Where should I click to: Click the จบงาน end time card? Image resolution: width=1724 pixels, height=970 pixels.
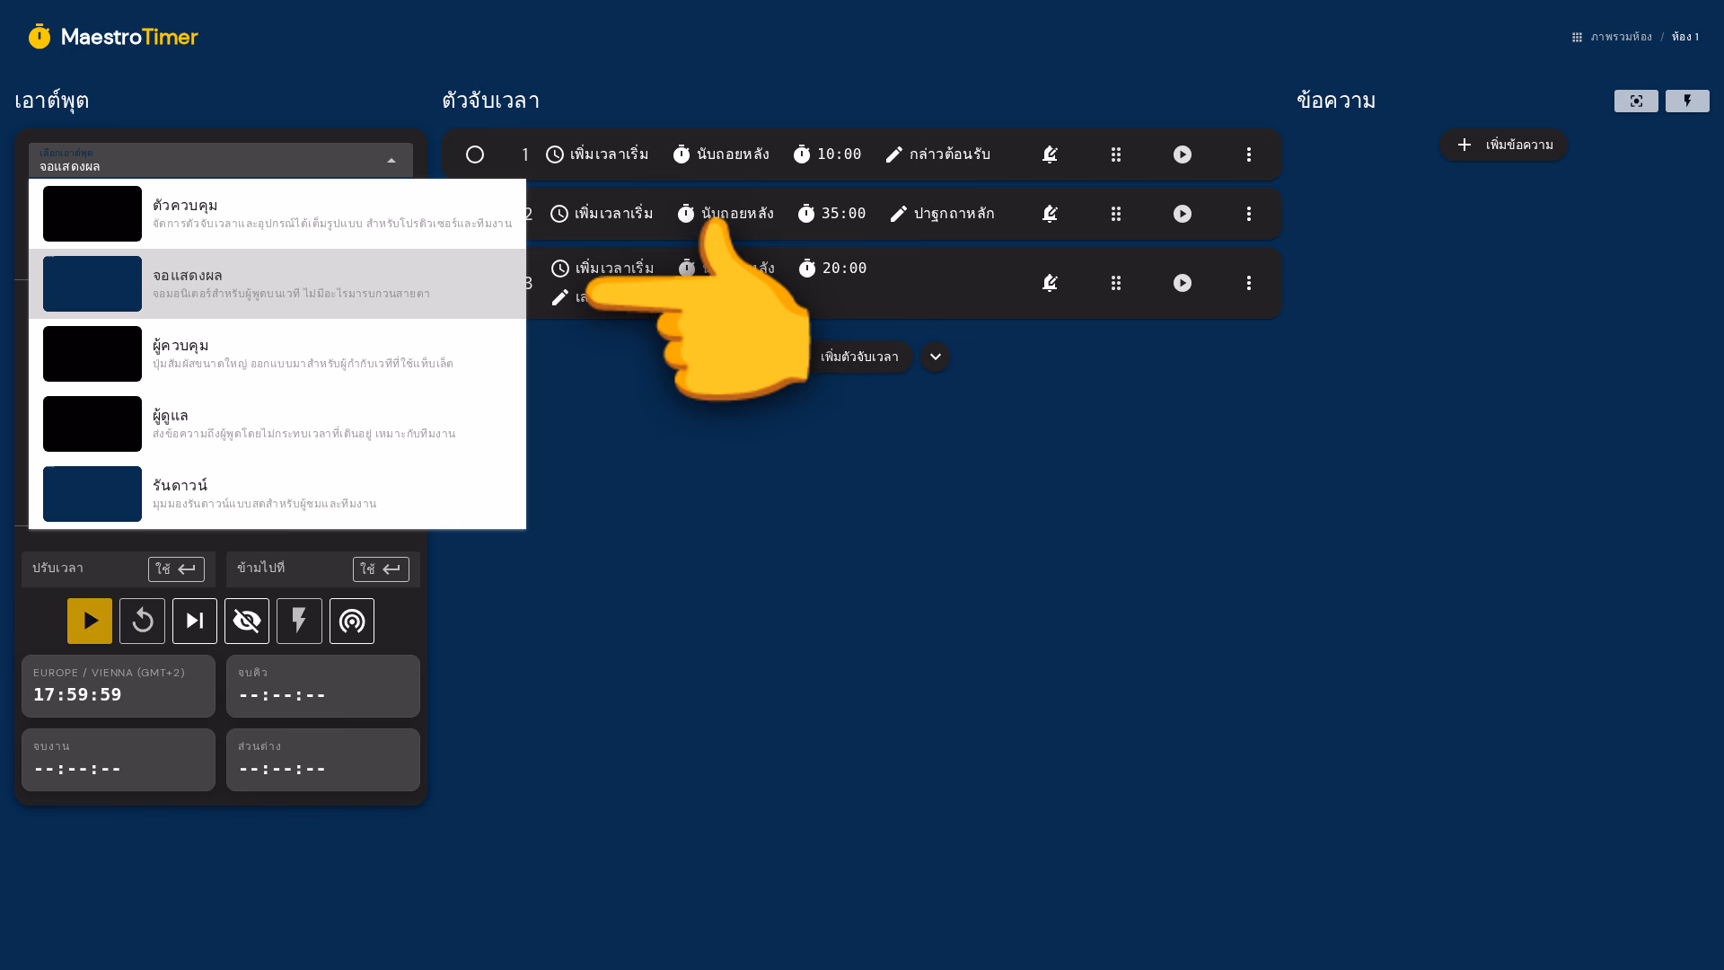(119, 760)
